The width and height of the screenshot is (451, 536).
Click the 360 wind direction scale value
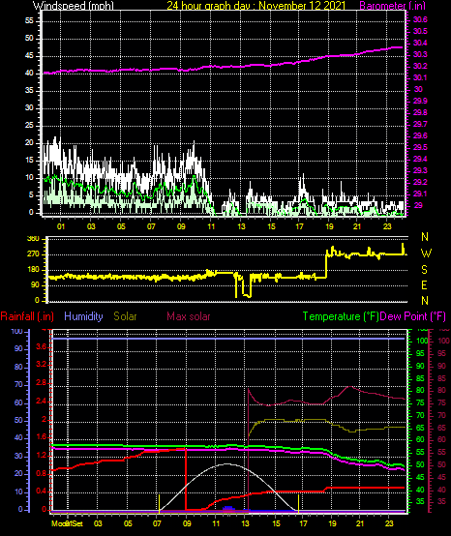33,239
